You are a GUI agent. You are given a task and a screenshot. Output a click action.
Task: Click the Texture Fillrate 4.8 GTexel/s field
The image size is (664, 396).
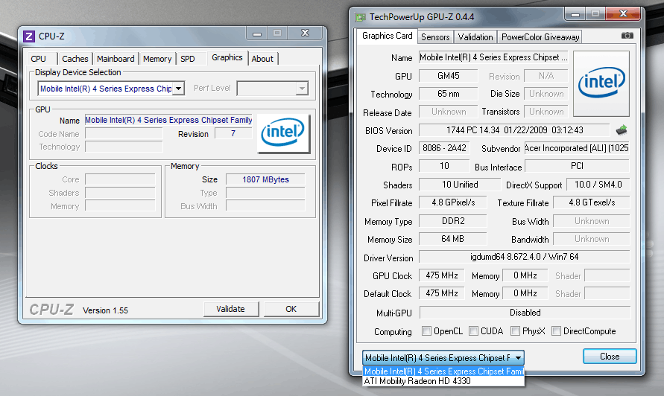click(592, 202)
